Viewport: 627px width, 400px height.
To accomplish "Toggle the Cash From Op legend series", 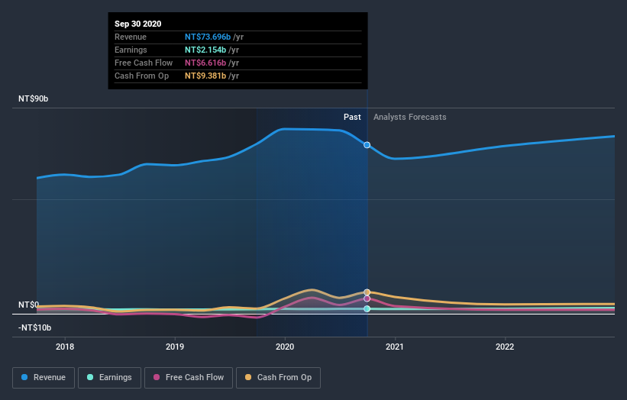I will tap(278, 378).
